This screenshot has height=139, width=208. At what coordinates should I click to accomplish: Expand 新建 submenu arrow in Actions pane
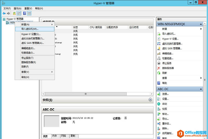[201, 29]
